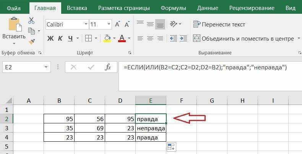Toggle Bottom Align vertical alignment
Screen dimensions: 302x154
[x=160, y=25]
